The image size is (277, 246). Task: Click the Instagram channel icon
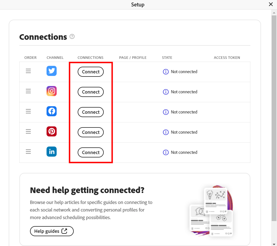(x=52, y=91)
